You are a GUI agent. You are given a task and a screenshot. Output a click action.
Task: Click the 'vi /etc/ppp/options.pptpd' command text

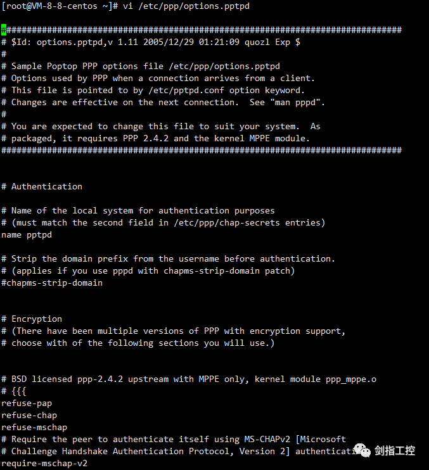(x=186, y=6)
